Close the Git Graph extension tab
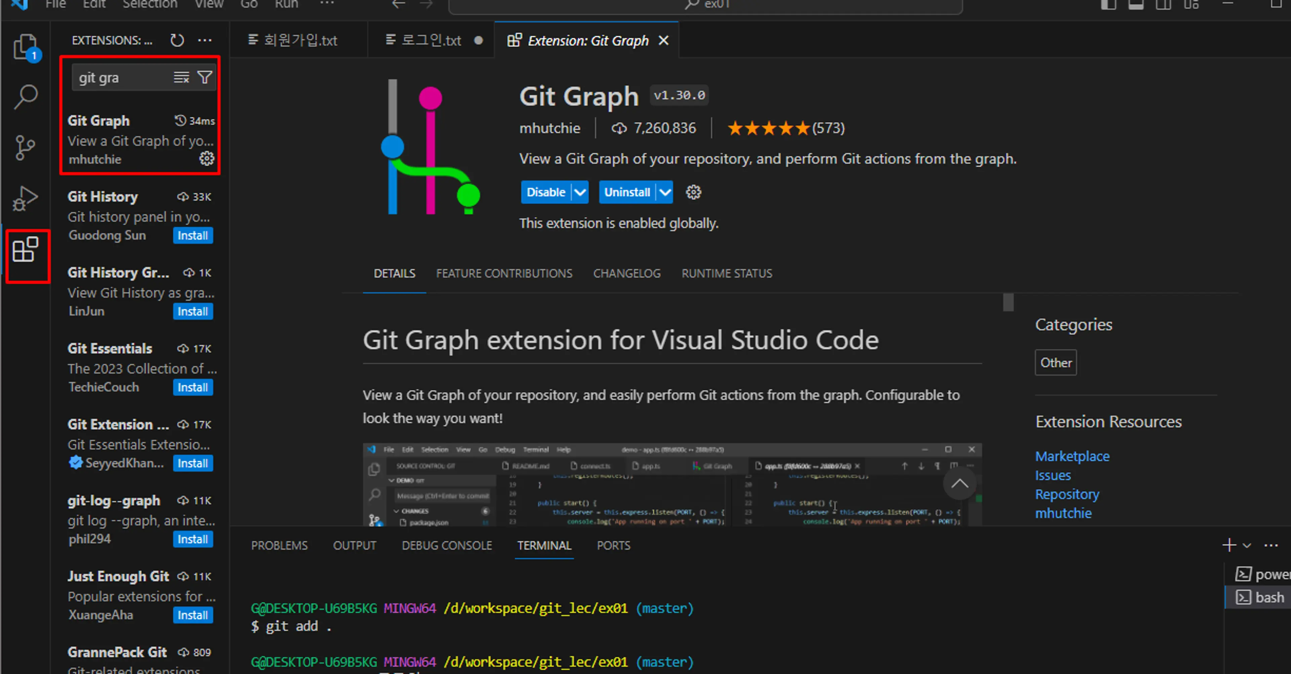This screenshot has height=674, width=1291. tap(664, 41)
